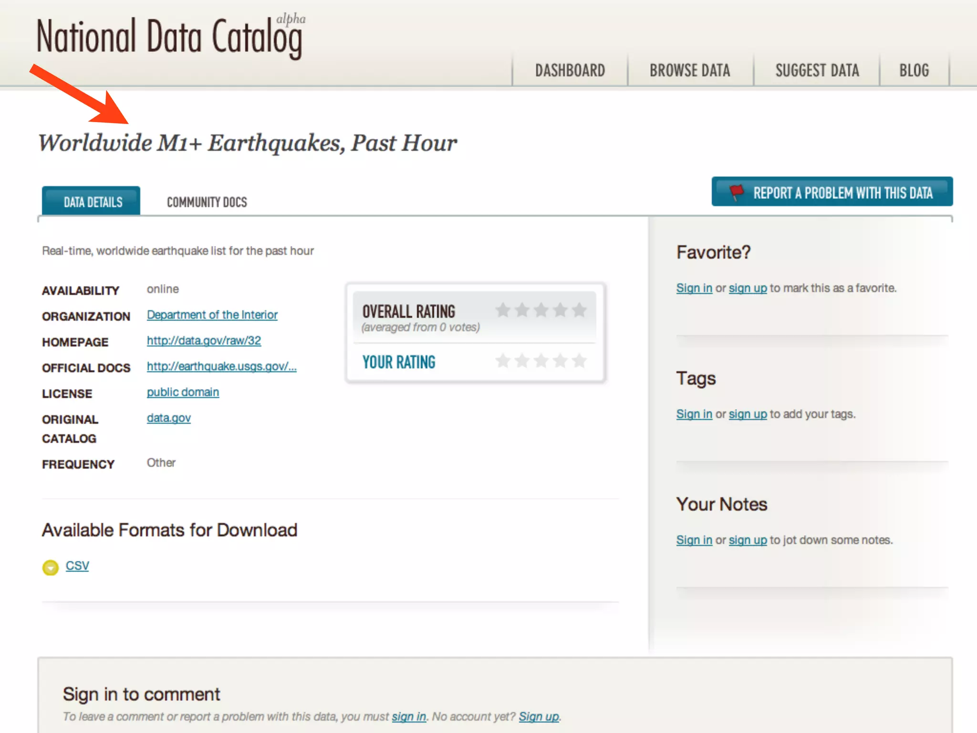This screenshot has width=977, height=733.
Task: Visit the Blog page
Action: [914, 71]
